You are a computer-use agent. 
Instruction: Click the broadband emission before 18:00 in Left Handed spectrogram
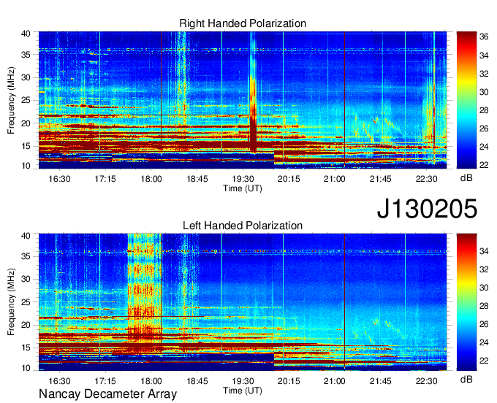tap(144, 293)
